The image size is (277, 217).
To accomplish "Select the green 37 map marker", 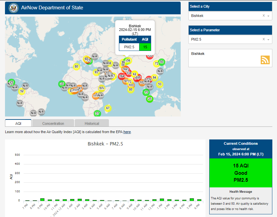I will [97, 113].
